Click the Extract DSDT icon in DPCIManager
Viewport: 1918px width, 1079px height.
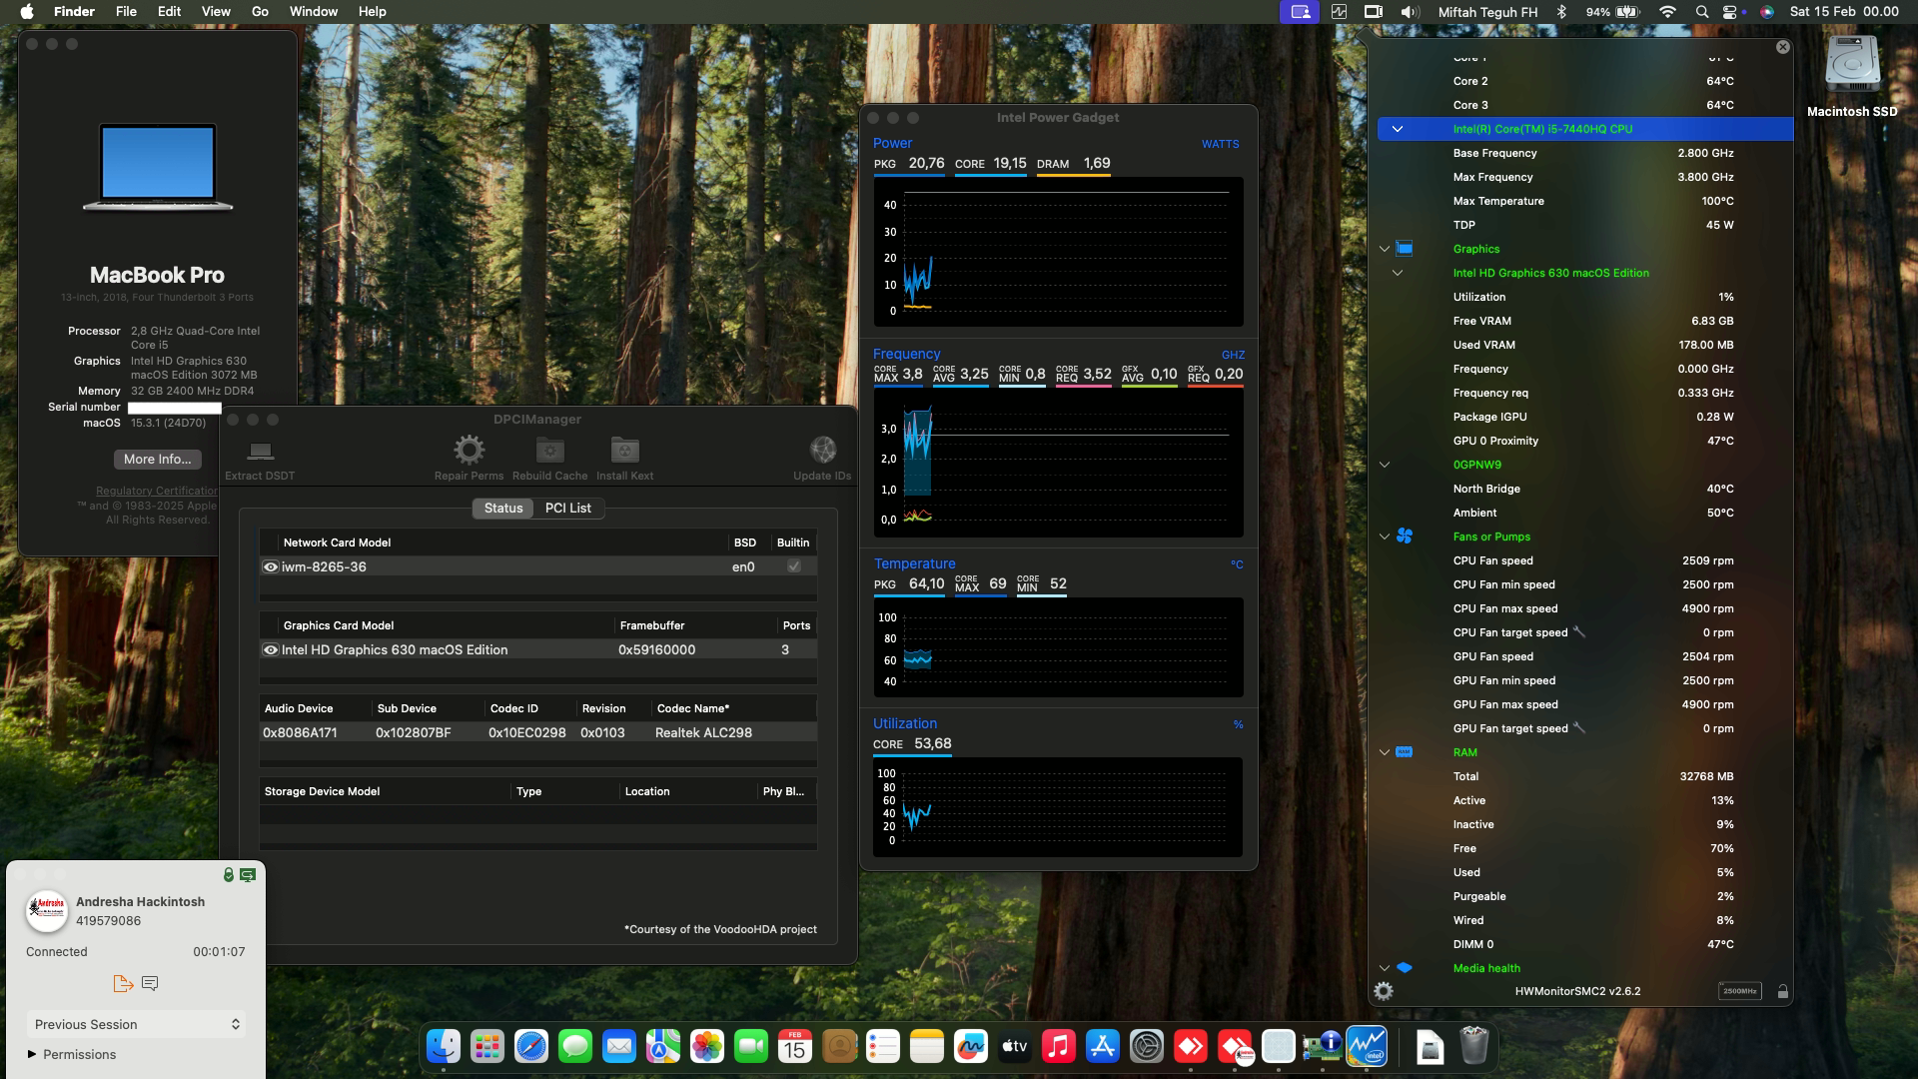pyautogui.click(x=260, y=450)
